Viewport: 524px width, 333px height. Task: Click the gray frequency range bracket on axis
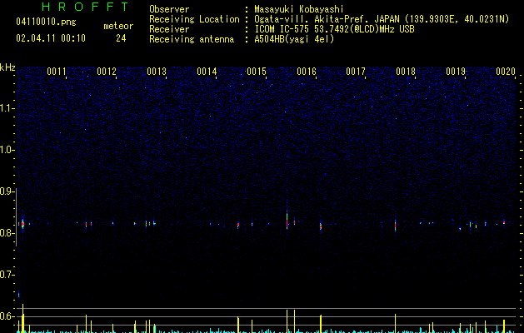[17, 217]
